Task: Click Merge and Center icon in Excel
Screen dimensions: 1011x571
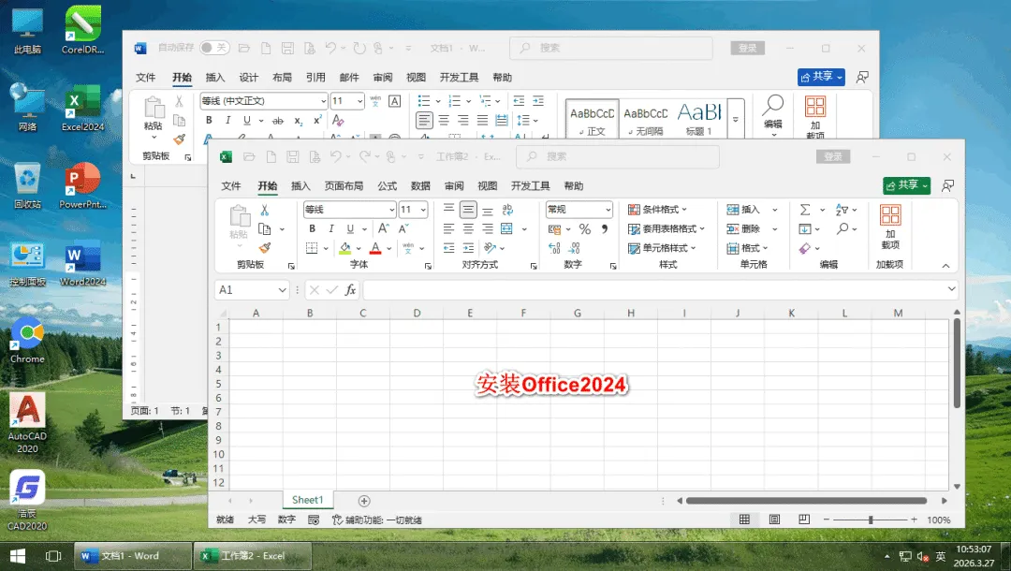Action: (x=506, y=228)
